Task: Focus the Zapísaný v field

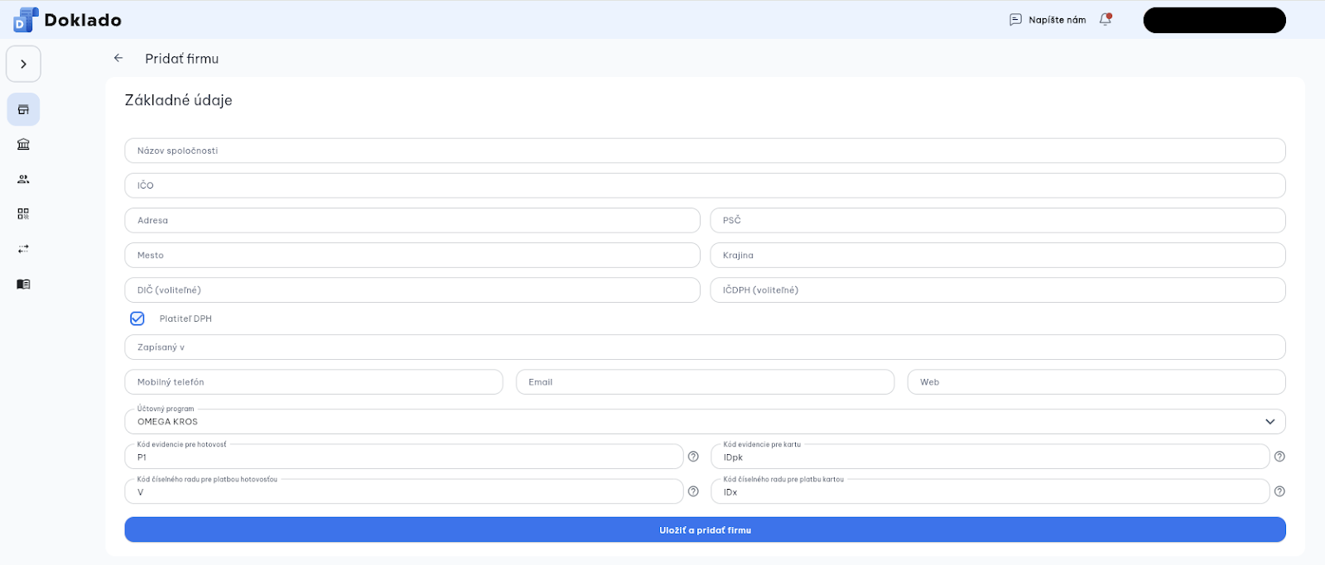Action: point(705,347)
